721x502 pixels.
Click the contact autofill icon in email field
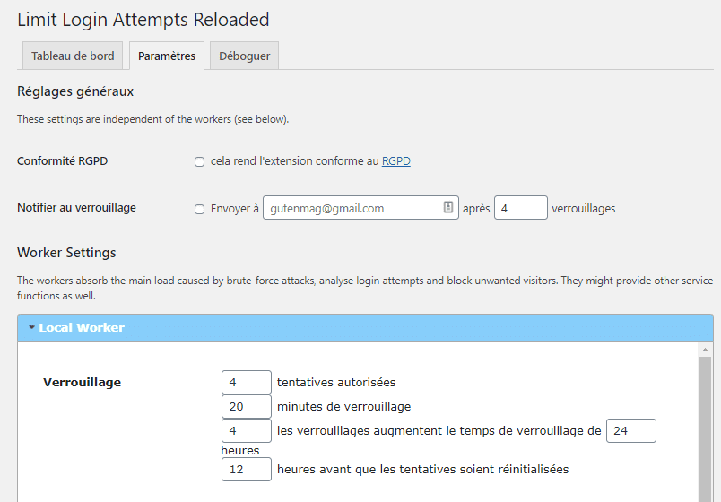tap(448, 207)
